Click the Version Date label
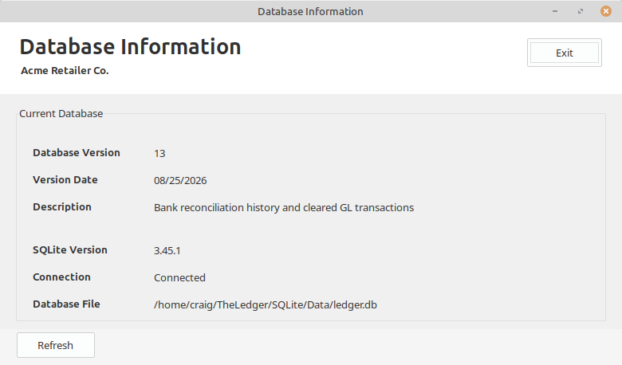This screenshot has width=622, height=365. (65, 179)
